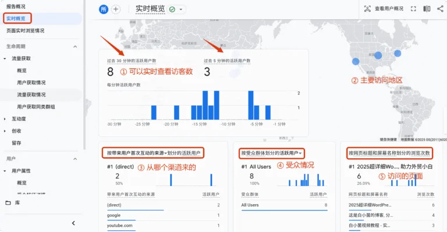Click the 活跃用户 column header in source card
The image size is (447, 232).
pyautogui.click(x=211, y=194)
